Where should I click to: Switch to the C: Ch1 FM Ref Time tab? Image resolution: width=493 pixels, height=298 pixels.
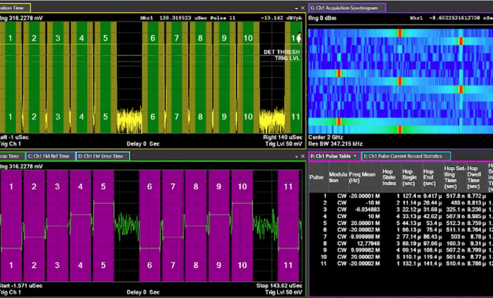pos(50,156)
